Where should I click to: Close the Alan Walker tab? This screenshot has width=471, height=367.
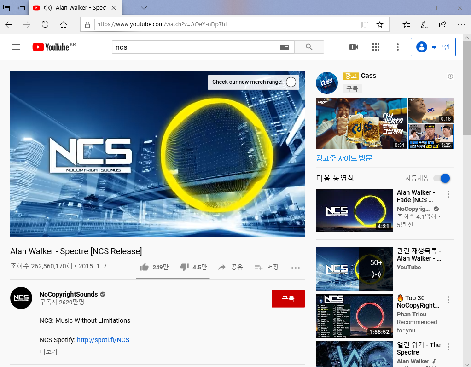[x=114, y=8]
